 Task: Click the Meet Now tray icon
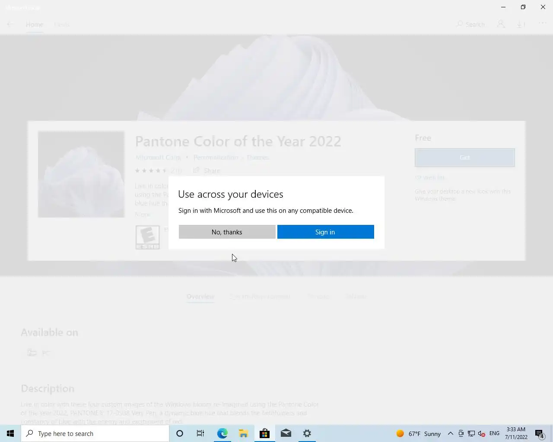(461, 433)
